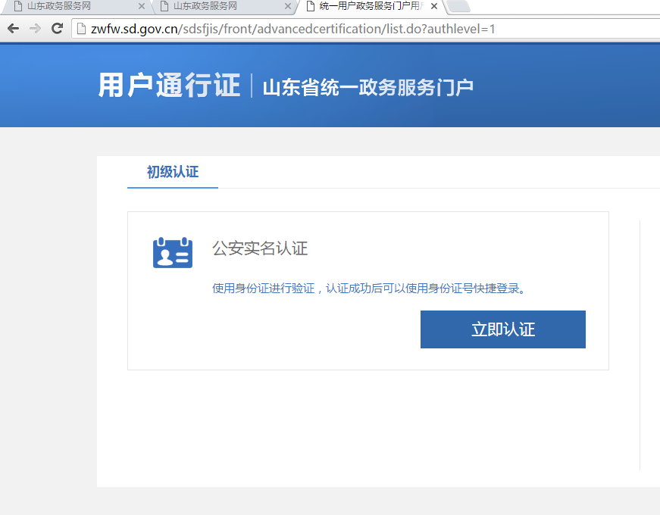Image resolution: width=660 pixels, height=515 pixels.
Task: Click the favicon on the active tab
Action: 311,6
